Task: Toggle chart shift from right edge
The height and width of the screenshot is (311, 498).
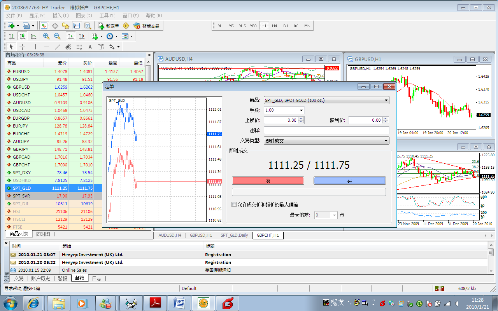Action: [81, 36]
